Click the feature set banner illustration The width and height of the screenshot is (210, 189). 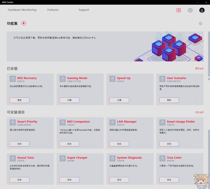point(169,46)
